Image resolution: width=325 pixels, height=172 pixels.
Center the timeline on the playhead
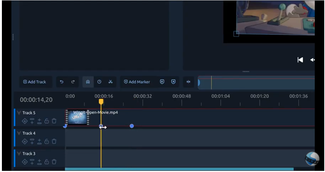coord(188,82)
